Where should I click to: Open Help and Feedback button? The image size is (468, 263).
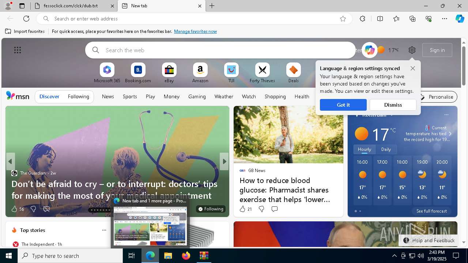[429, 240]
